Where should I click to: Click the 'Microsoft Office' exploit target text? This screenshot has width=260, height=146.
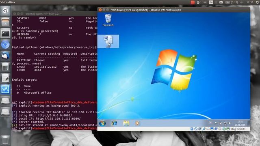click(37, 93)
